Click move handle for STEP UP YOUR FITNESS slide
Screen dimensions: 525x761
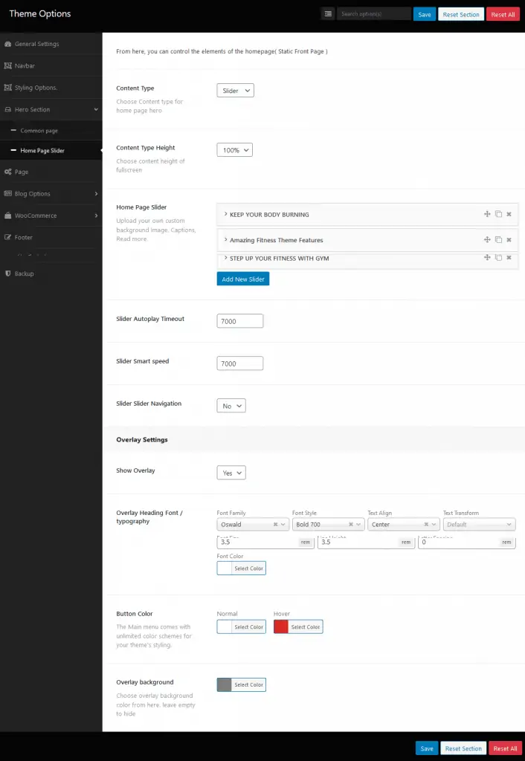(487, 258)
